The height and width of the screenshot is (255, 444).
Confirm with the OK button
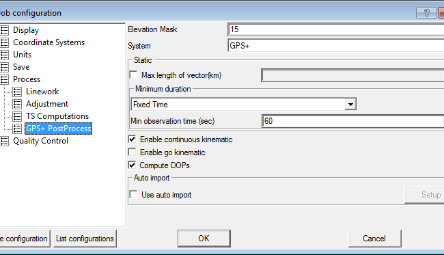coord(204,239)
